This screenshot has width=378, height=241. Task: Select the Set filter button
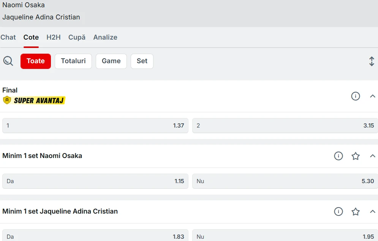pyautogui.click(x=142, y=61)
